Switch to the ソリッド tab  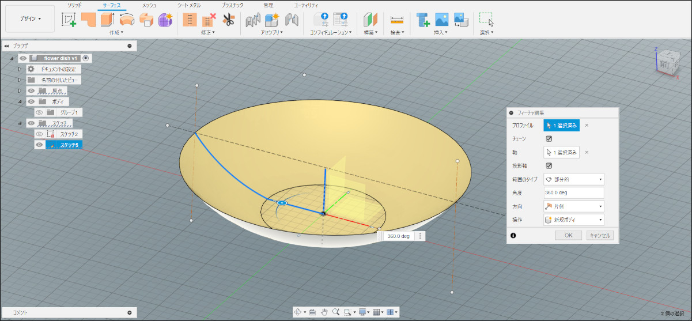[74, 5]
